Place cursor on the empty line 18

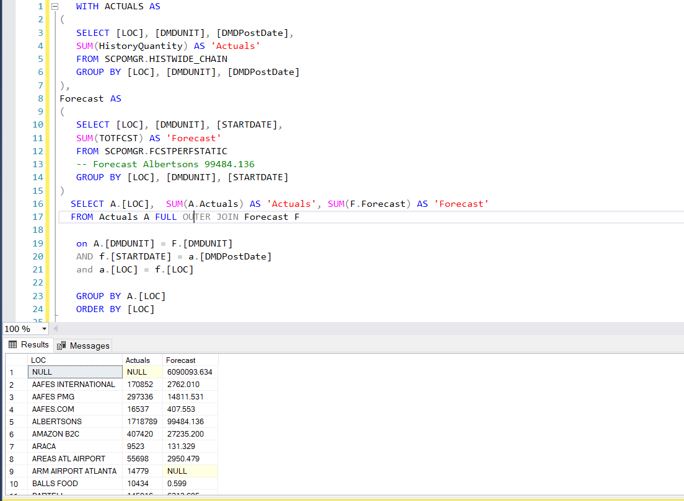pyautogui.click(x=186, y=230)
